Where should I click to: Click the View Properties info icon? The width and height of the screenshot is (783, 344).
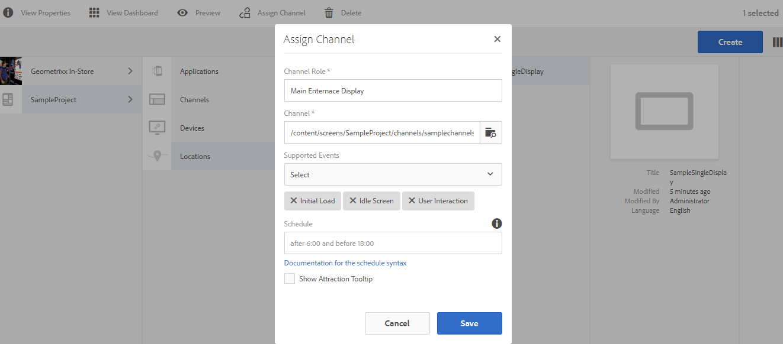tap(8, 12)
